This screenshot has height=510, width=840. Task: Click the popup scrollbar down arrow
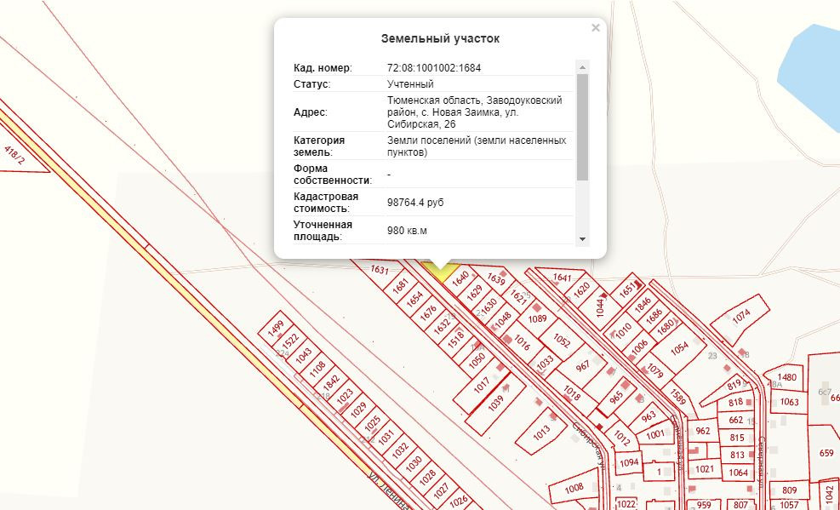tap(582, 239)
